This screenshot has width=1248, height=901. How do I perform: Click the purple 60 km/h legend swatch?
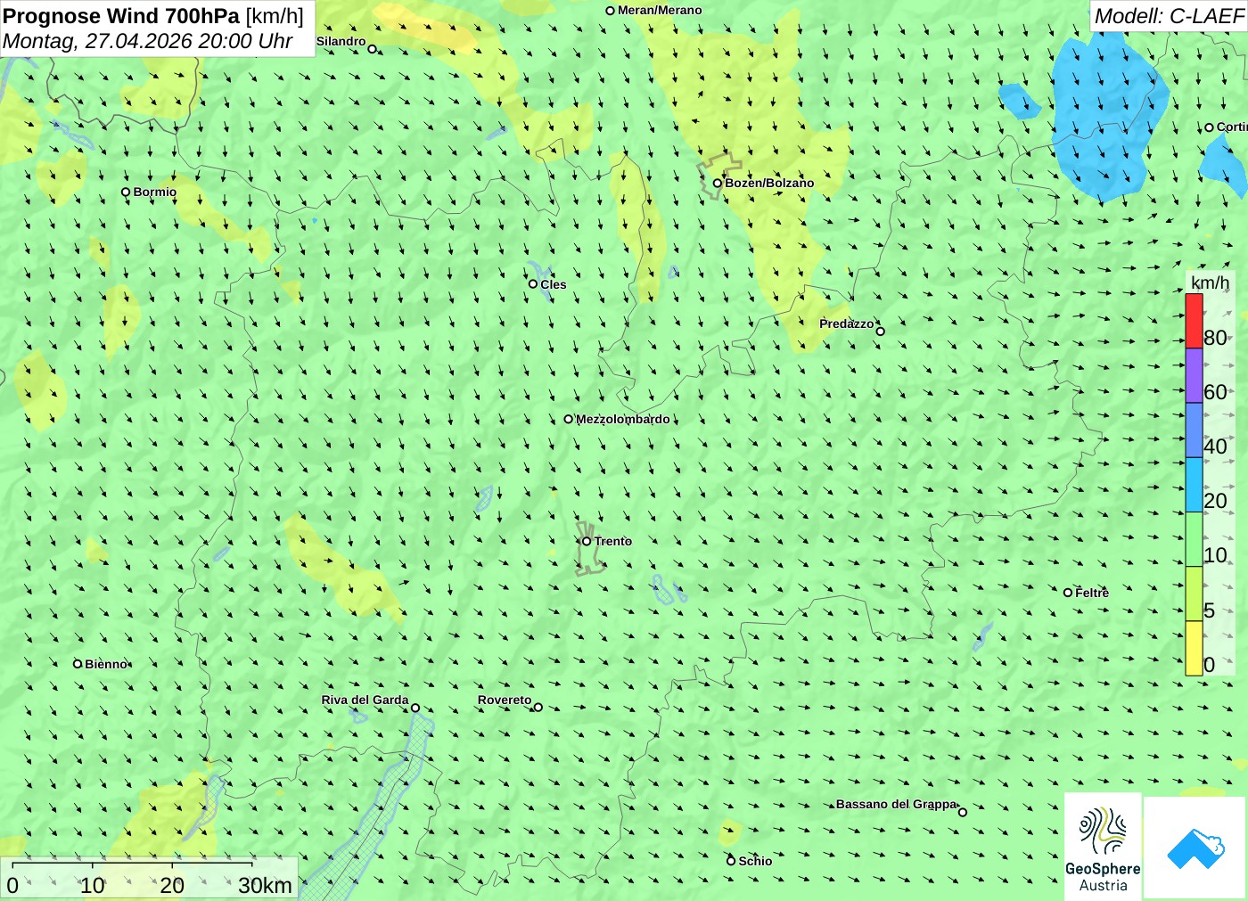tap(1194, 375)
